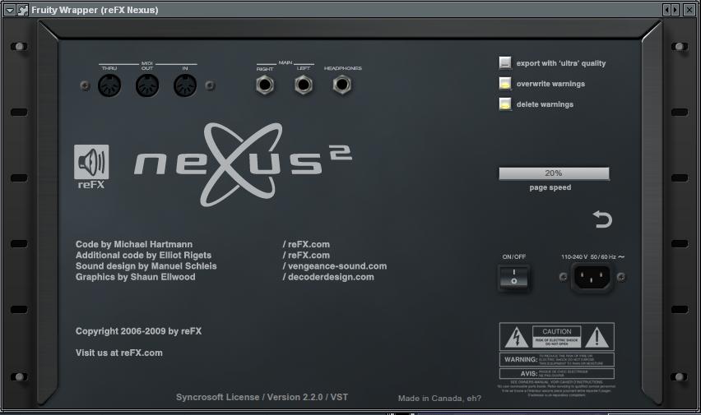Click the main LEFT audio jack
Viewport: 701px width, 415px height.
coord(304,85)
